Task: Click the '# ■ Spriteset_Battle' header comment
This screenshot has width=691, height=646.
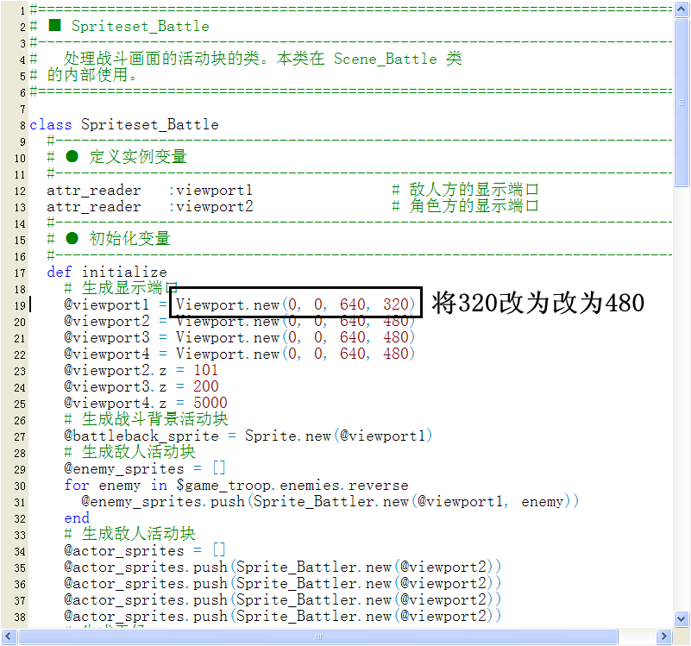Action: 119,27
